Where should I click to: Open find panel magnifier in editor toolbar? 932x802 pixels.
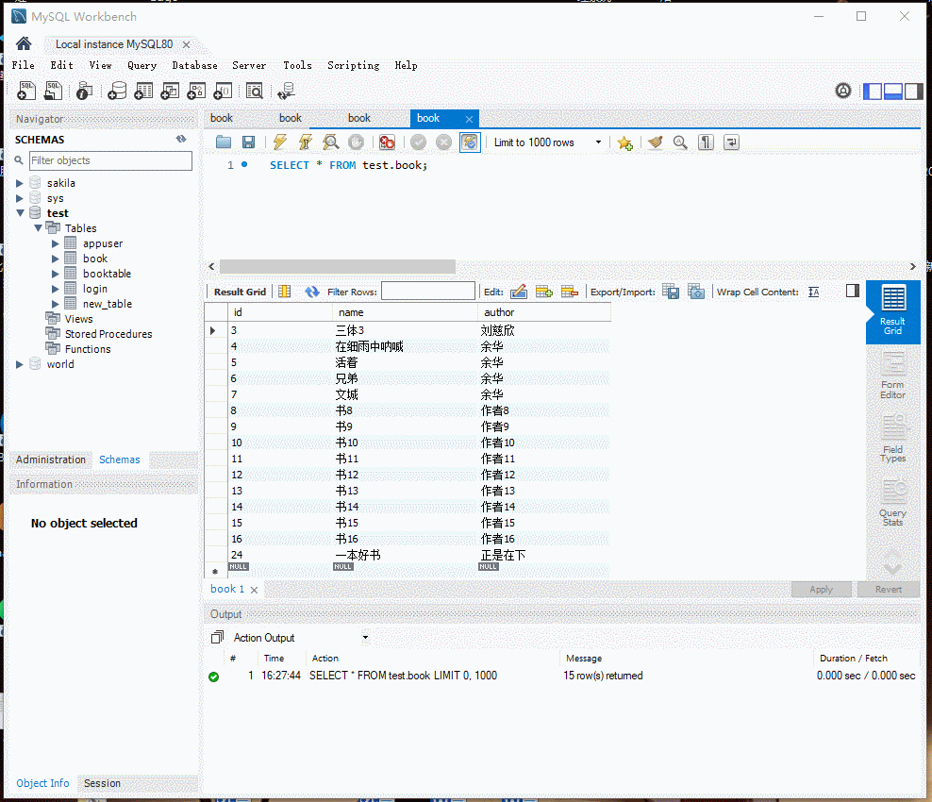[x=680, y=142]
